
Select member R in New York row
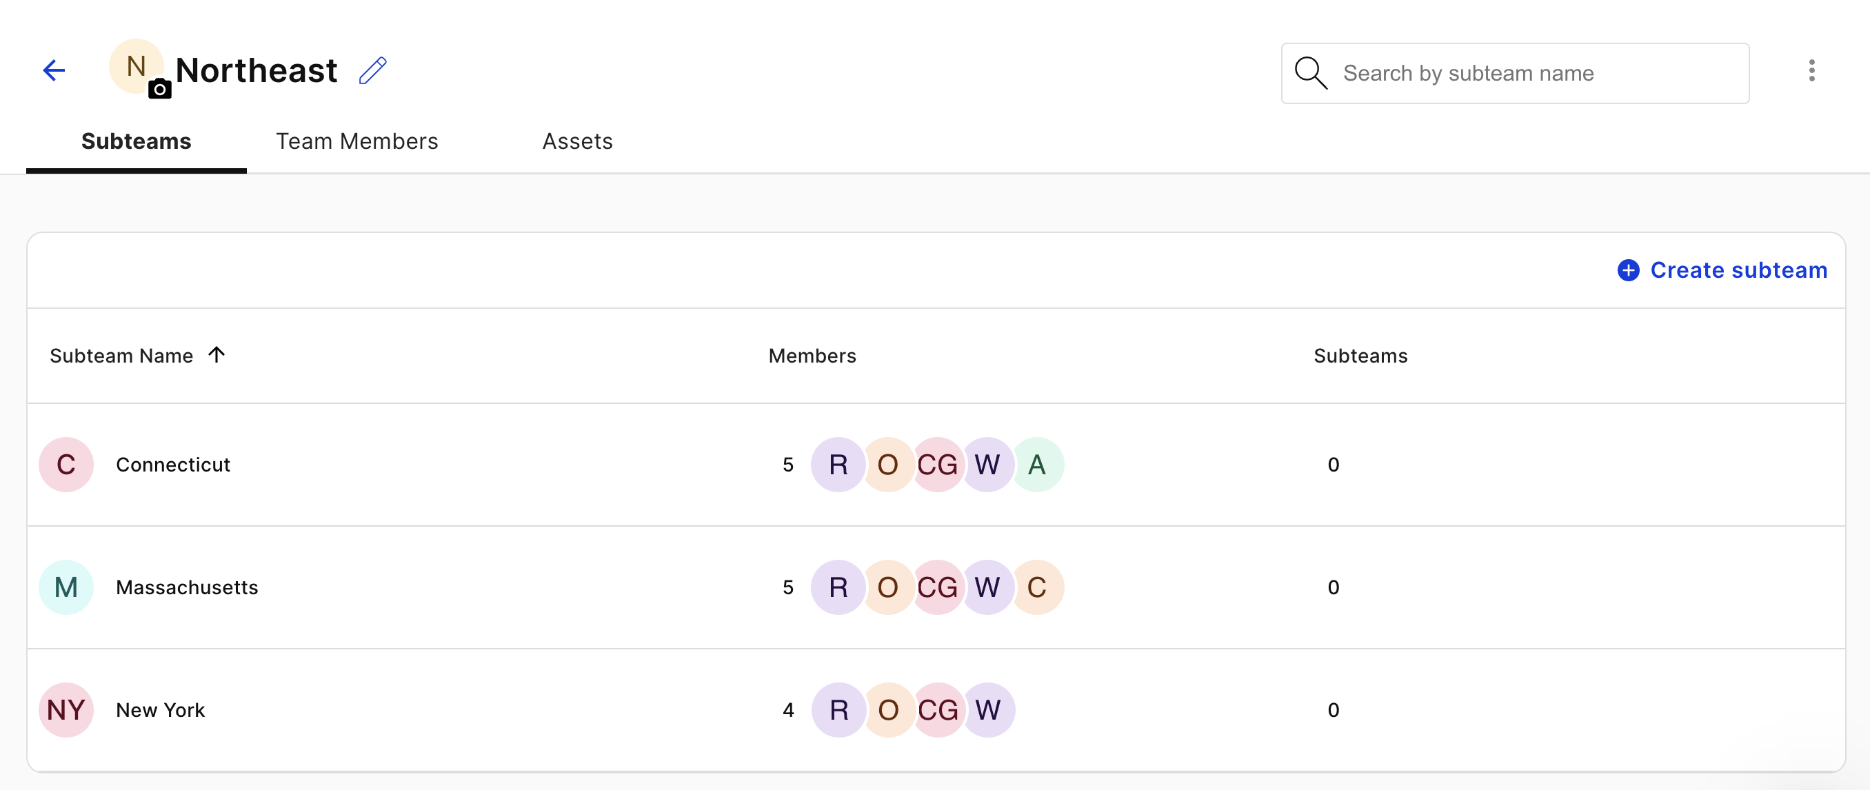pos(839,710)
